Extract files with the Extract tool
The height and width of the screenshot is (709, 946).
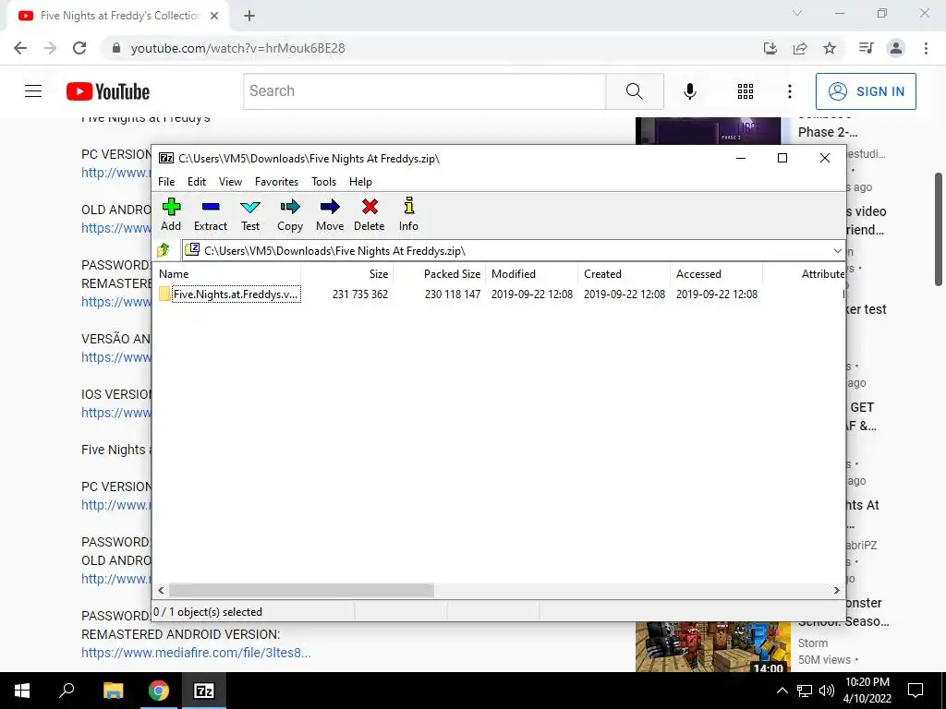(210, 214)
